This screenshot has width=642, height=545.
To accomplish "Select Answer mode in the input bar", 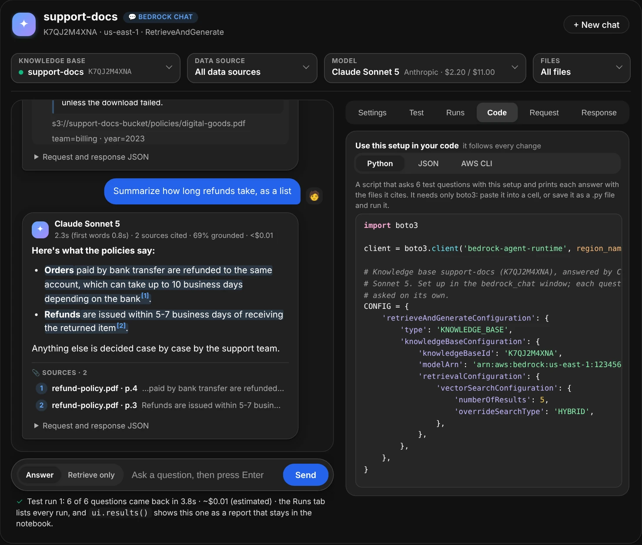I will pos(40,475).
